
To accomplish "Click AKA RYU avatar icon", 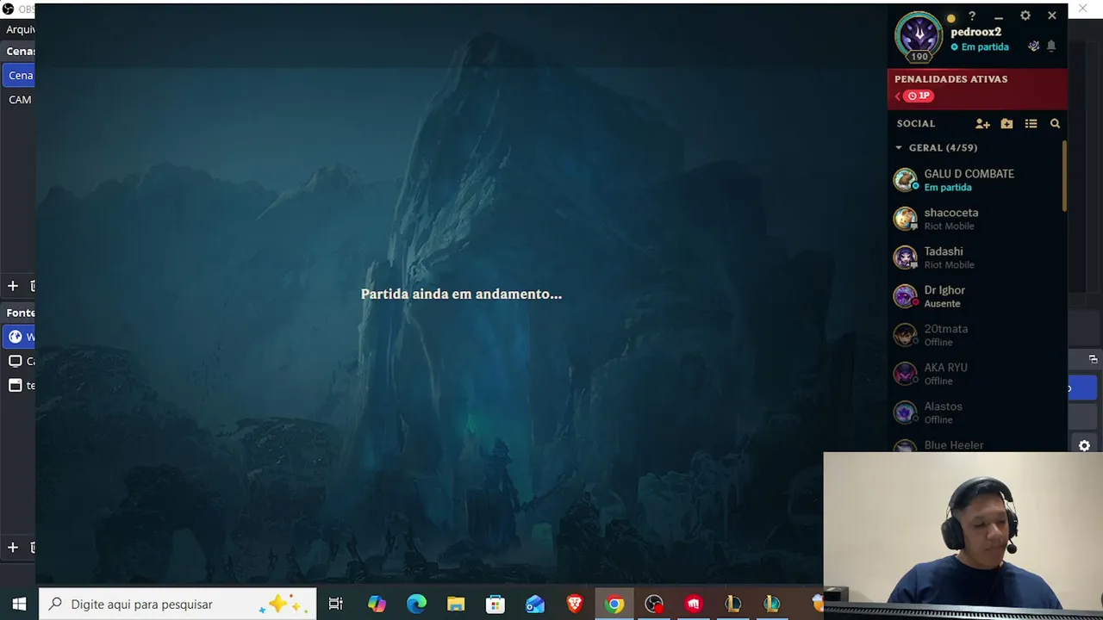I will point(905,374).
